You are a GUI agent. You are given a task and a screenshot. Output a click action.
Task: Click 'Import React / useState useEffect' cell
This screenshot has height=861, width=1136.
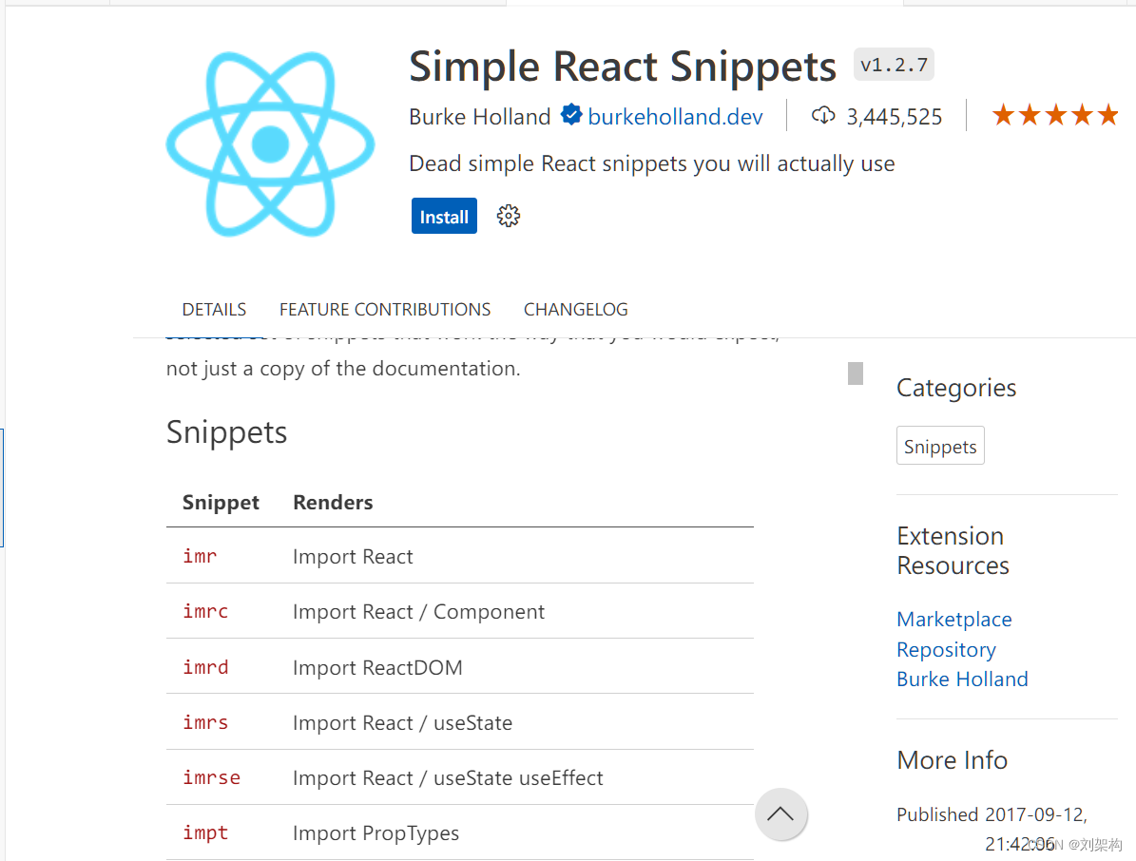(448, 777)
